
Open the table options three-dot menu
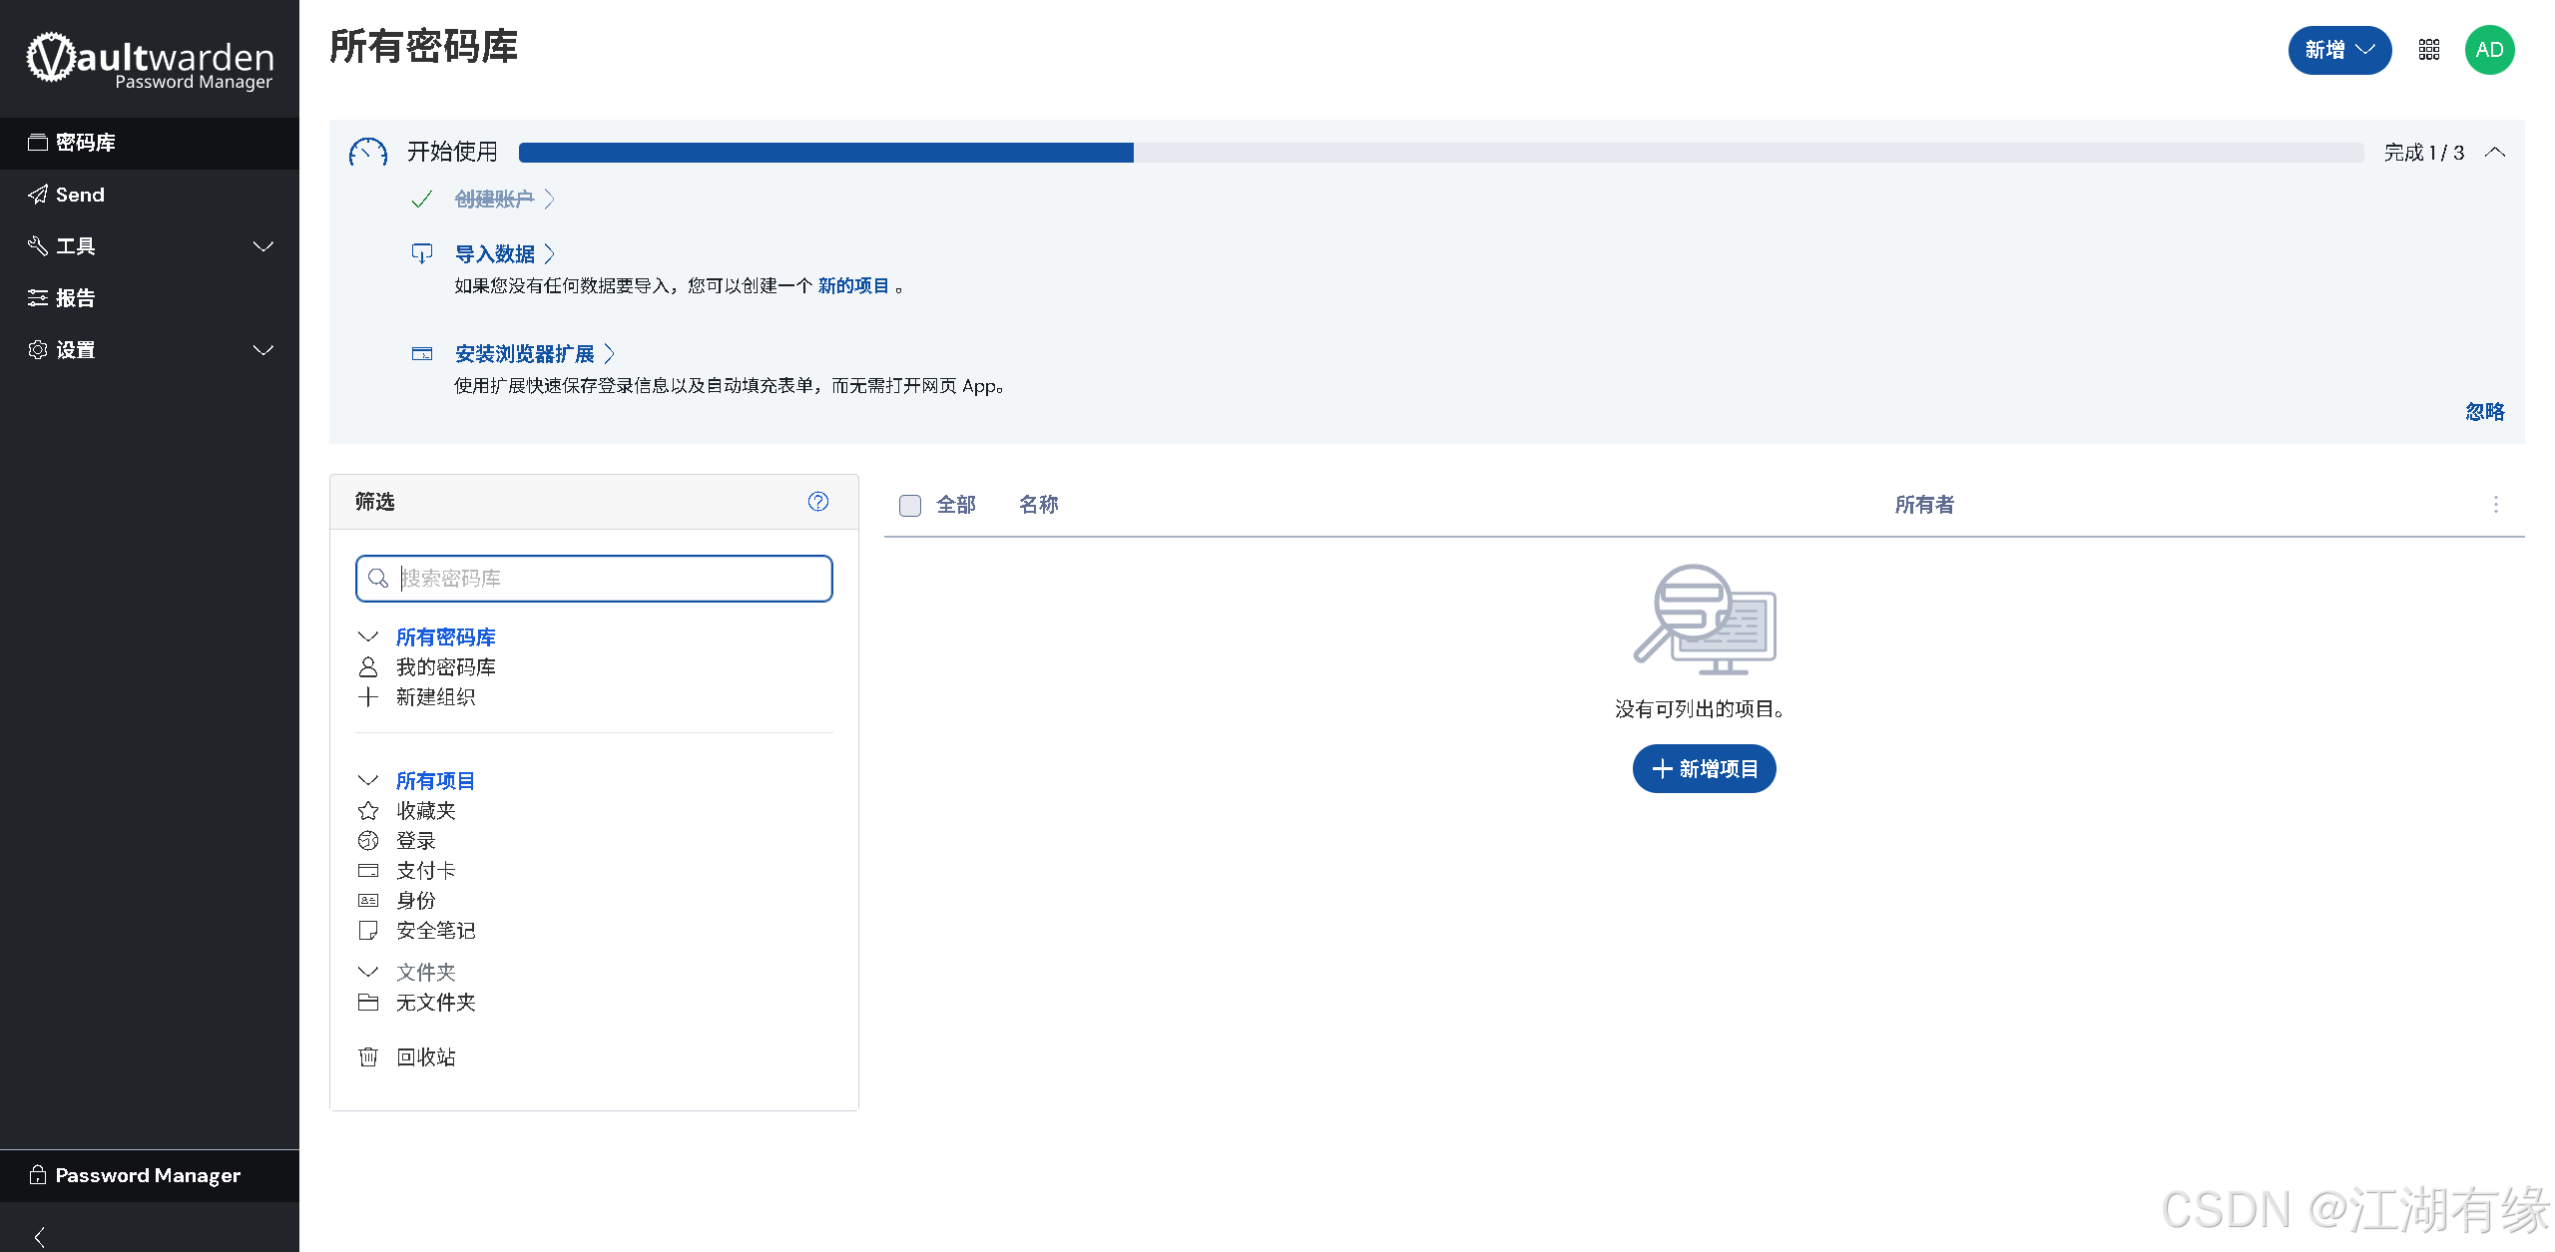pyautogui.click(x=2495, y=505)
